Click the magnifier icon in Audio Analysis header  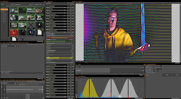(76, 76)
